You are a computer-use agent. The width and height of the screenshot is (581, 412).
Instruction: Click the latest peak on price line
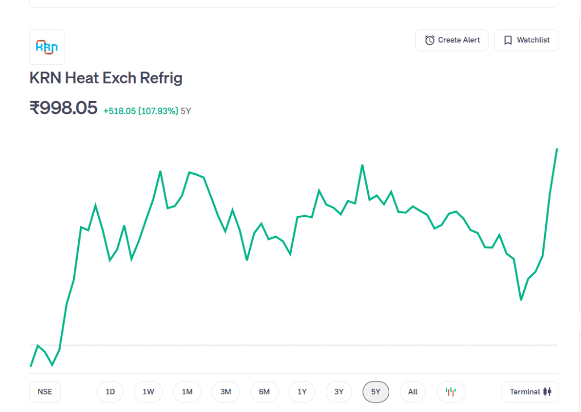pos(557,149)
